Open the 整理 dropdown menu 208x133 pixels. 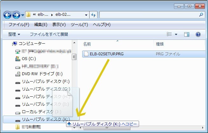pos(14,34)
